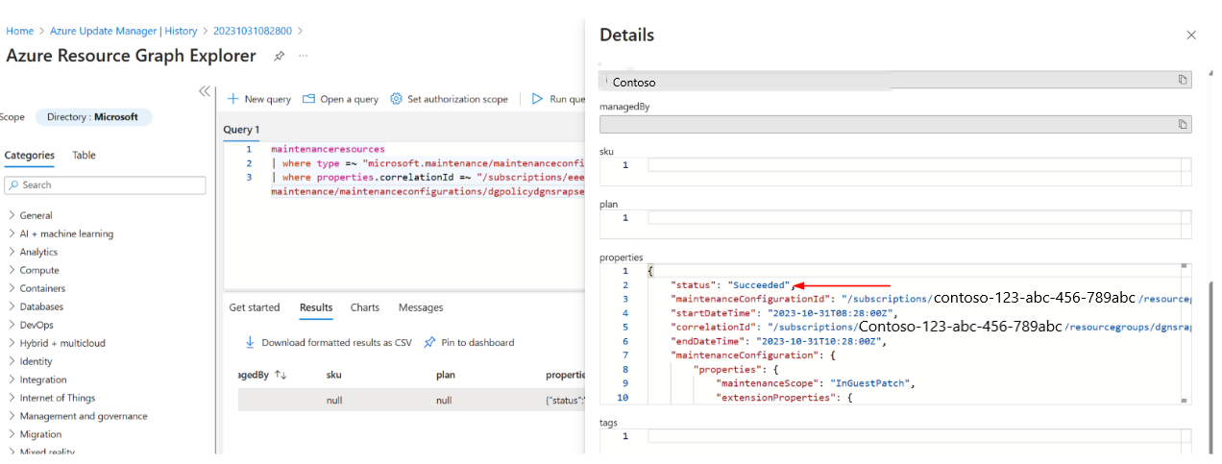Open the Results tab
Screen dimensions: 1222x464
(316, 307)
